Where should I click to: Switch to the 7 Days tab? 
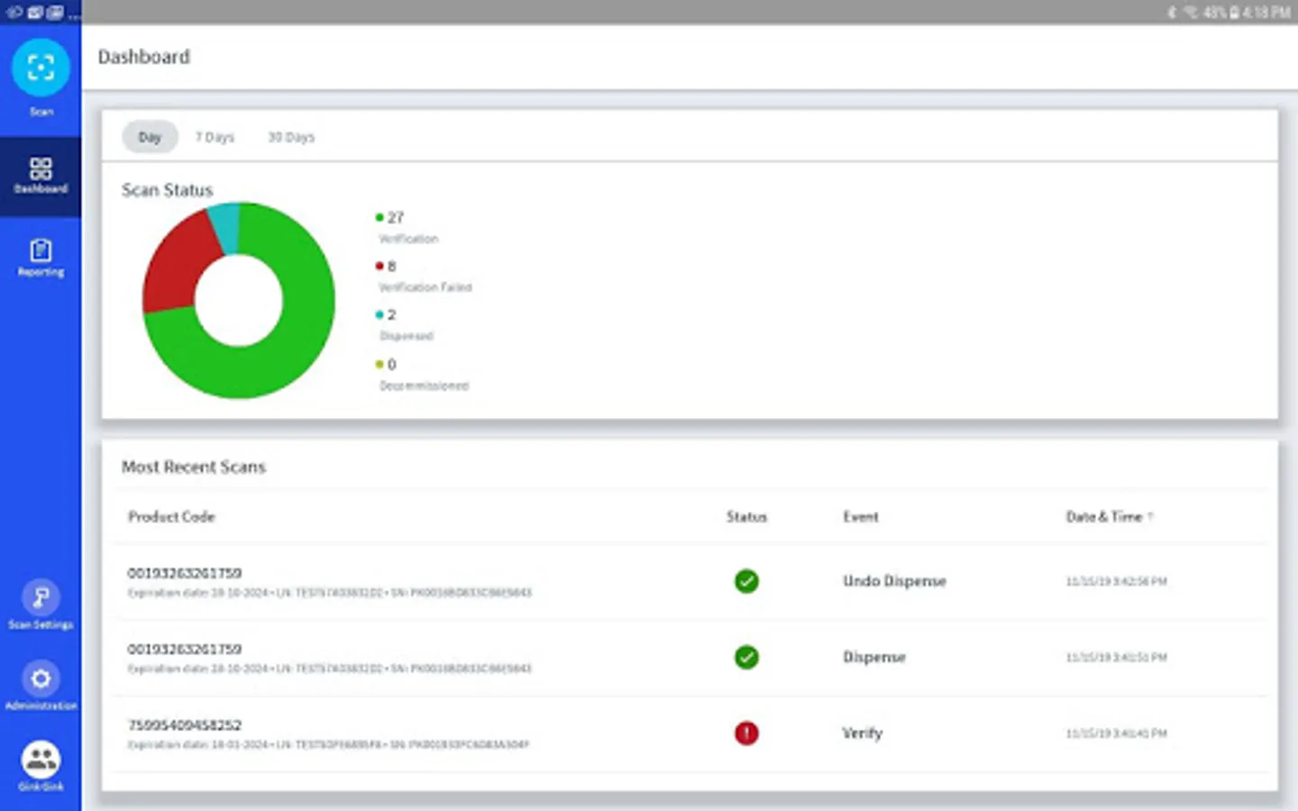[215, 137]
